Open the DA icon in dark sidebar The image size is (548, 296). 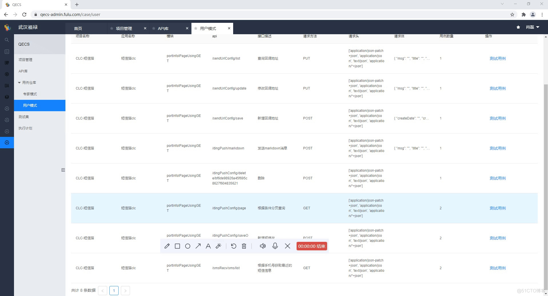coord(7,86)
